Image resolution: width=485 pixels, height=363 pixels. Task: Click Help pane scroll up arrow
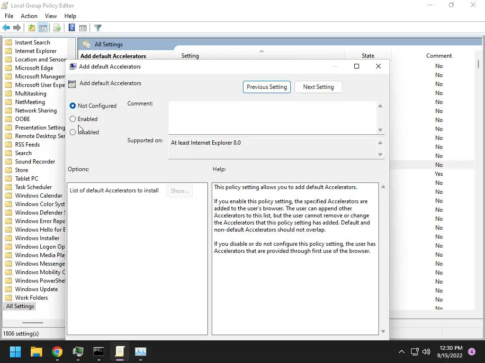point(383,187)
